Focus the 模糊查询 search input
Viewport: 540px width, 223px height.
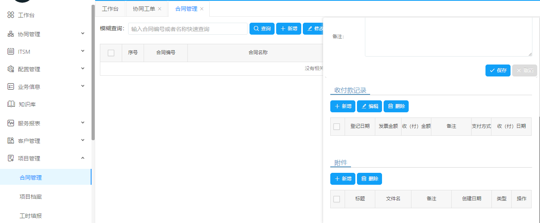tap(187, 29)
